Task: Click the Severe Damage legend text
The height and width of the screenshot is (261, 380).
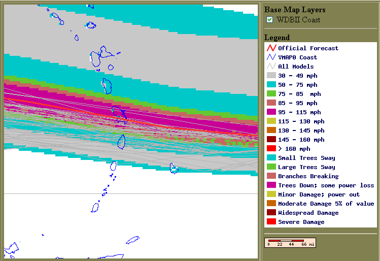Action: tap(301, 222)
